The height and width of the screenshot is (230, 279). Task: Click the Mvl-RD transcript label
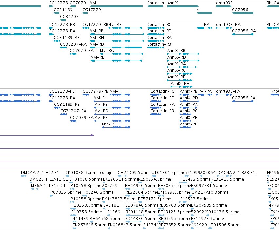pos(97,44)
